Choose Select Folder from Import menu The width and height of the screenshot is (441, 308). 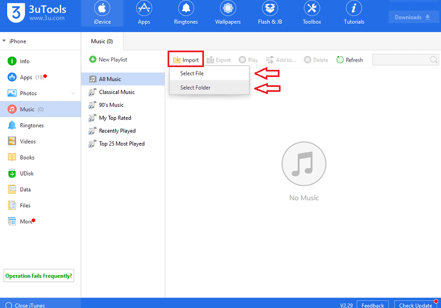click(195, 87)
